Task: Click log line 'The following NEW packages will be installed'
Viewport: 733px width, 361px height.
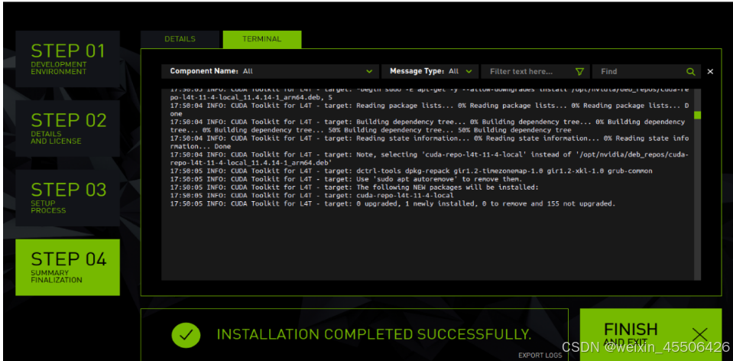Action: pyautogui.click(x=355, y=187)
